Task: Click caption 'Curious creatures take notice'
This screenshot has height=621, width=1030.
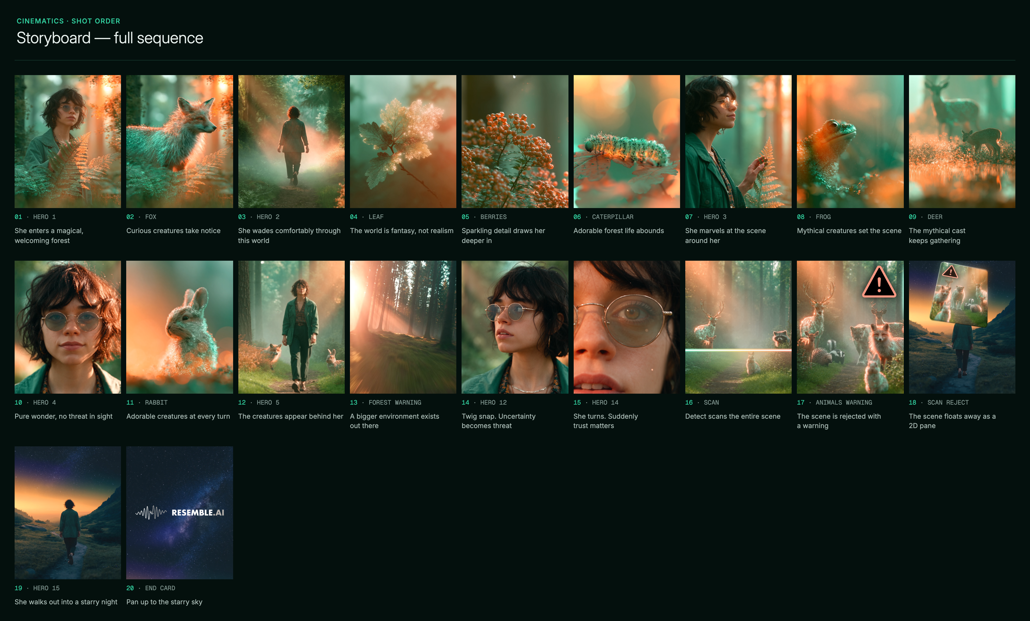Action: click(173, 231)
